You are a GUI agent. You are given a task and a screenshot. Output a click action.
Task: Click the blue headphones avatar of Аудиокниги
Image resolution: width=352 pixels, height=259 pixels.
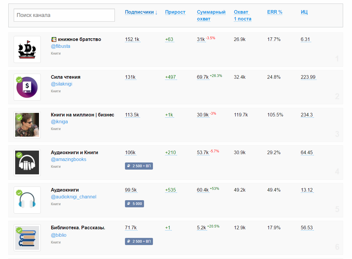(x=27, y=200)
